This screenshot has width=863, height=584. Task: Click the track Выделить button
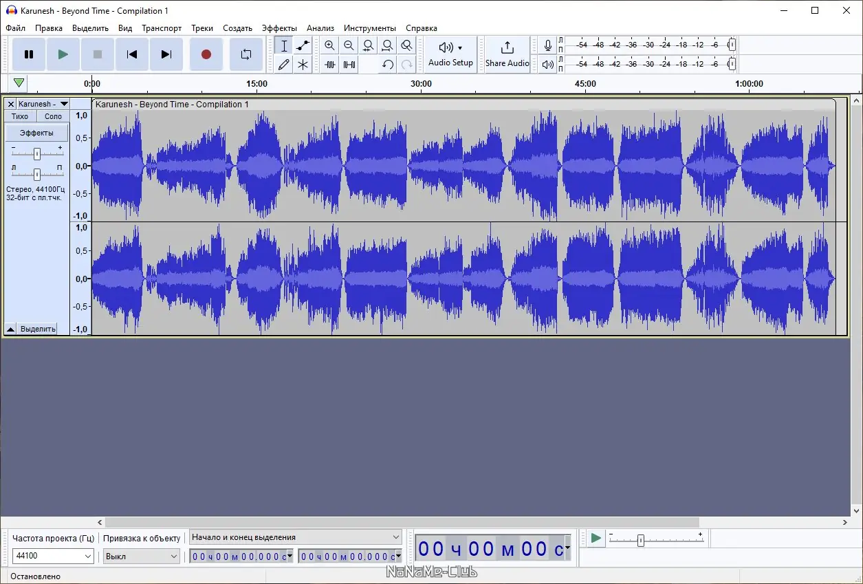[x=38, y=329]
